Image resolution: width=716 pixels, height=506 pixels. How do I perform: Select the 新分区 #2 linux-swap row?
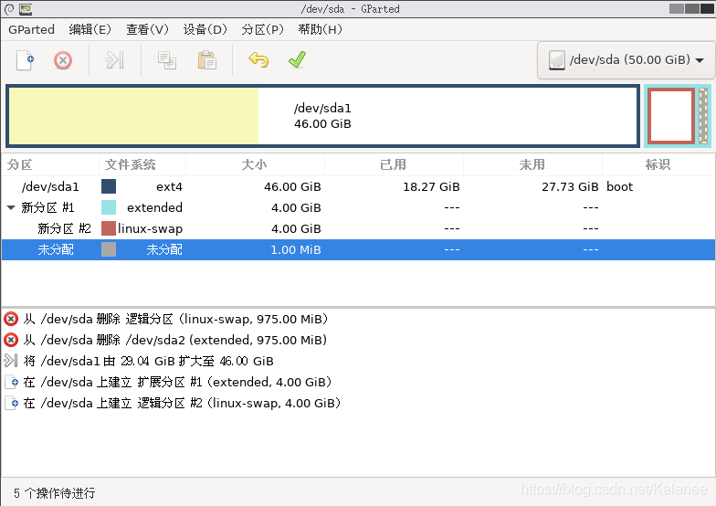358,228
